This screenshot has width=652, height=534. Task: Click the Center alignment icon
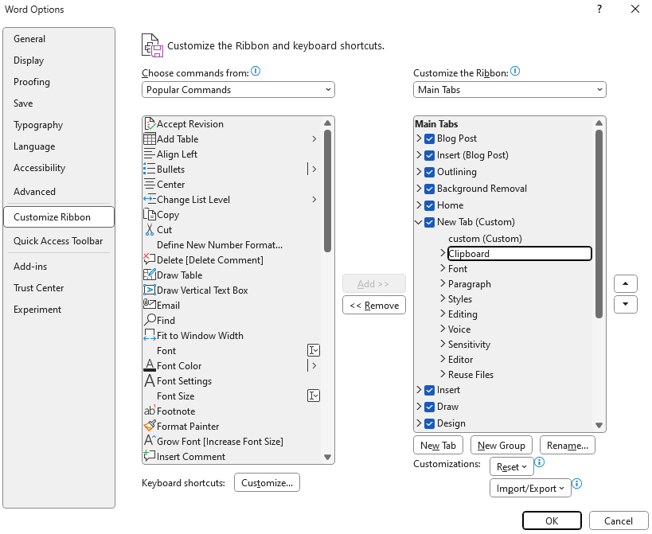coord(150,184)
